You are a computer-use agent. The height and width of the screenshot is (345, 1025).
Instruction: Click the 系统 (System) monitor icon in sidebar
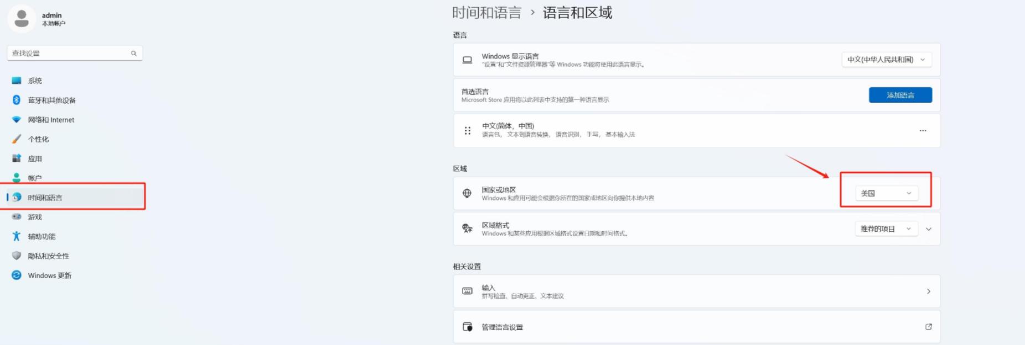(x=17, y=81)
